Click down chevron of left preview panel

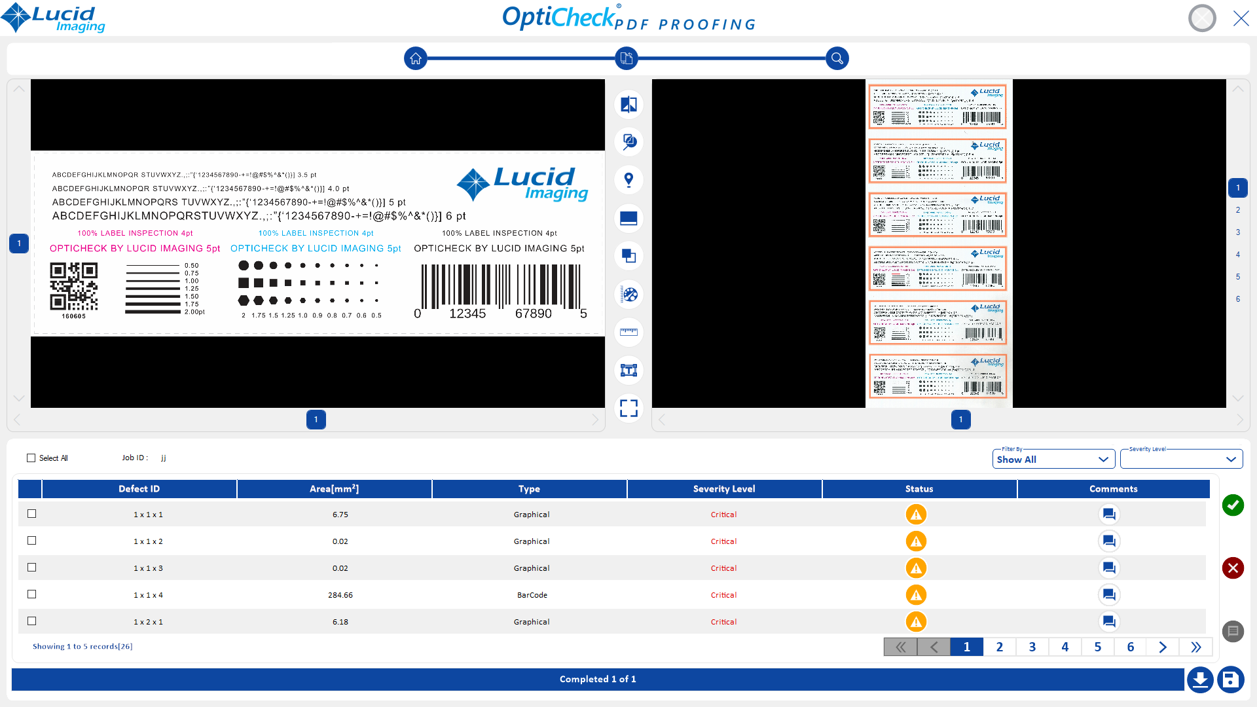19,398
